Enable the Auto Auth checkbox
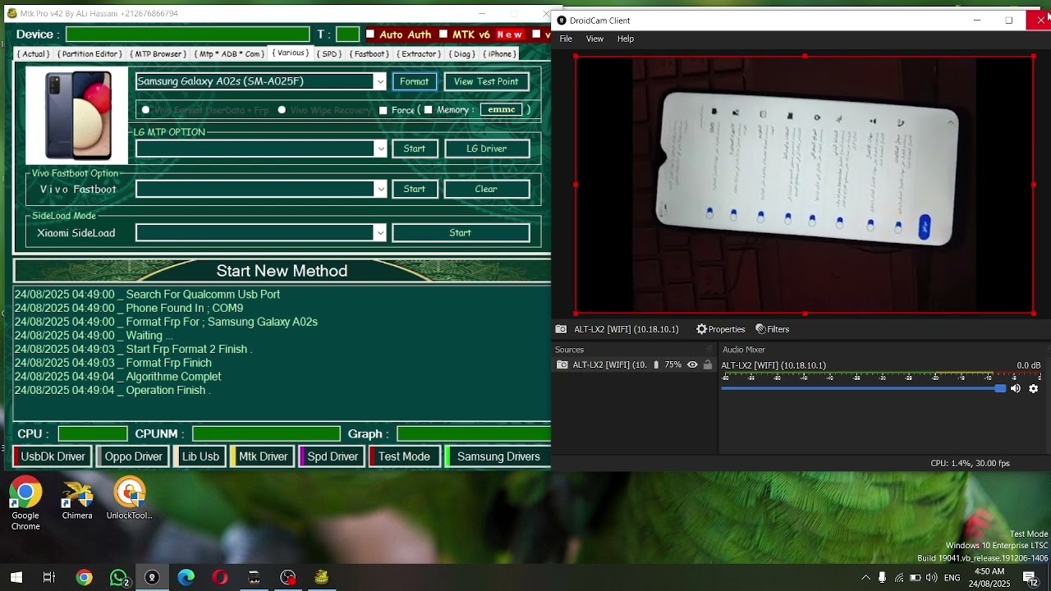 [x=370, y=34]
